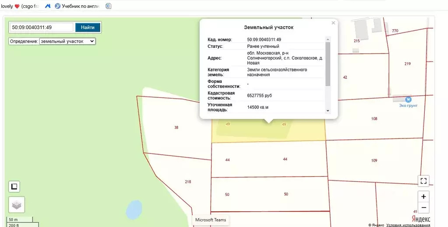Zoom out the map with minus
The image size is (448, 227).
[423, 208]
